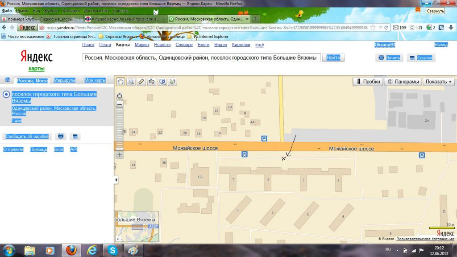
Task: Select the radio marker for поселок Большие Вяземы result
Action: (6, 95)
